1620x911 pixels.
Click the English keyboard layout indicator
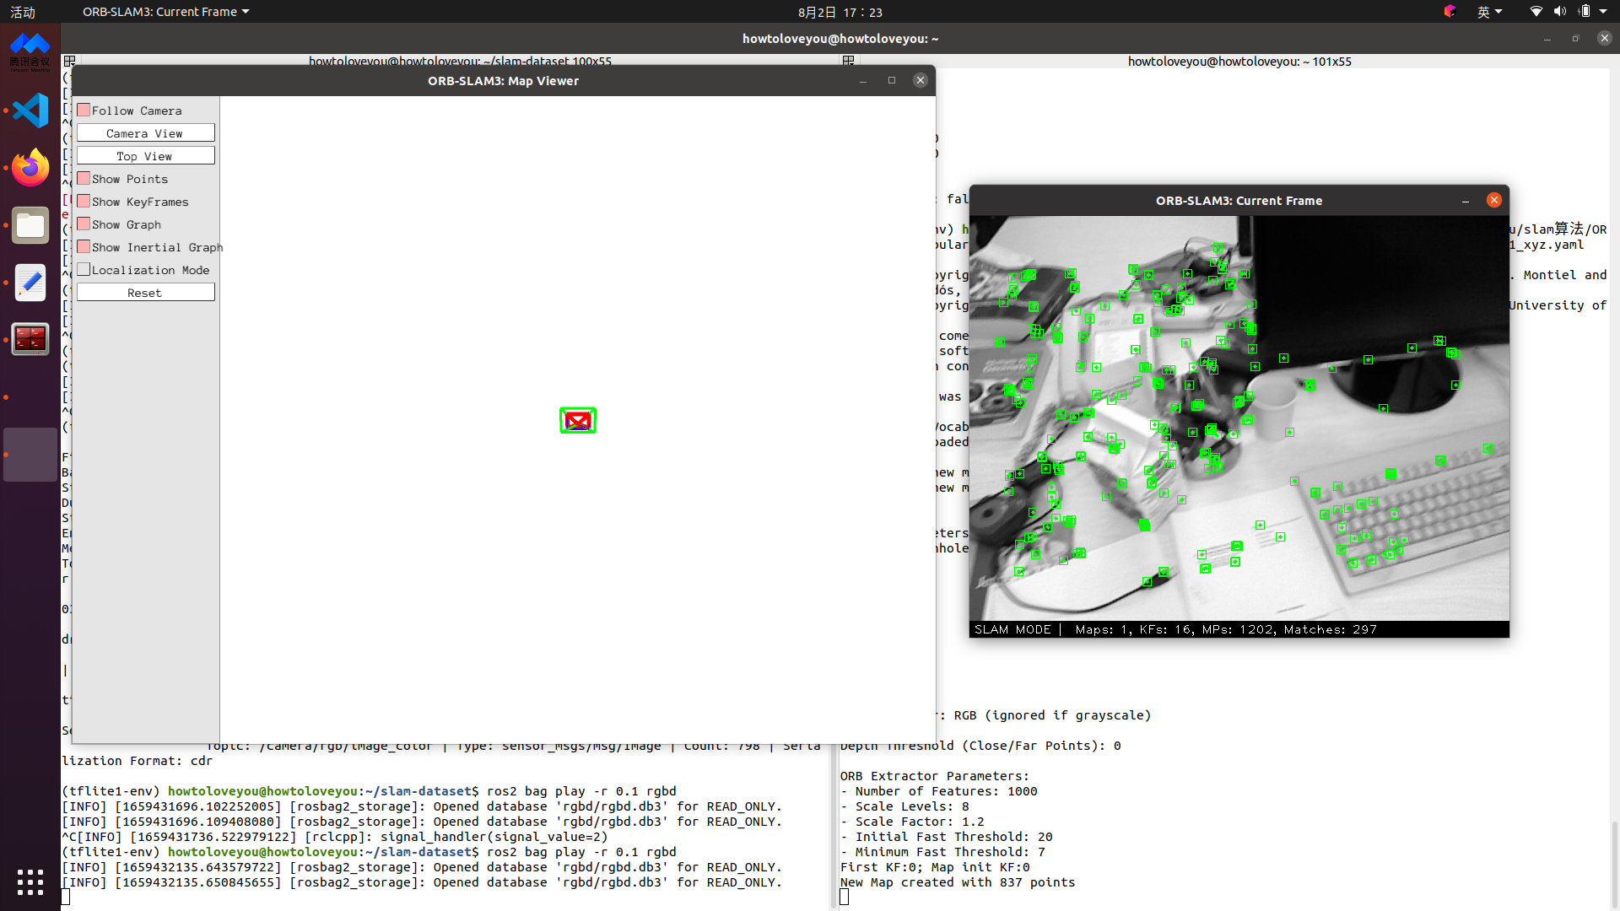pyautogui.click(x=1488, y=13)
